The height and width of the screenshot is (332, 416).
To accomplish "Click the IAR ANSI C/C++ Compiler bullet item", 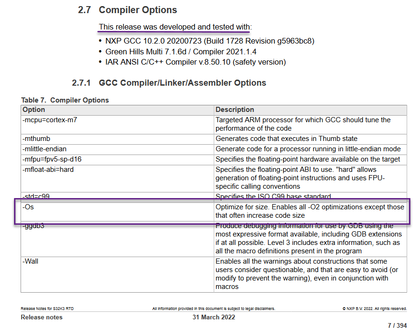I will tap(195, 62).
